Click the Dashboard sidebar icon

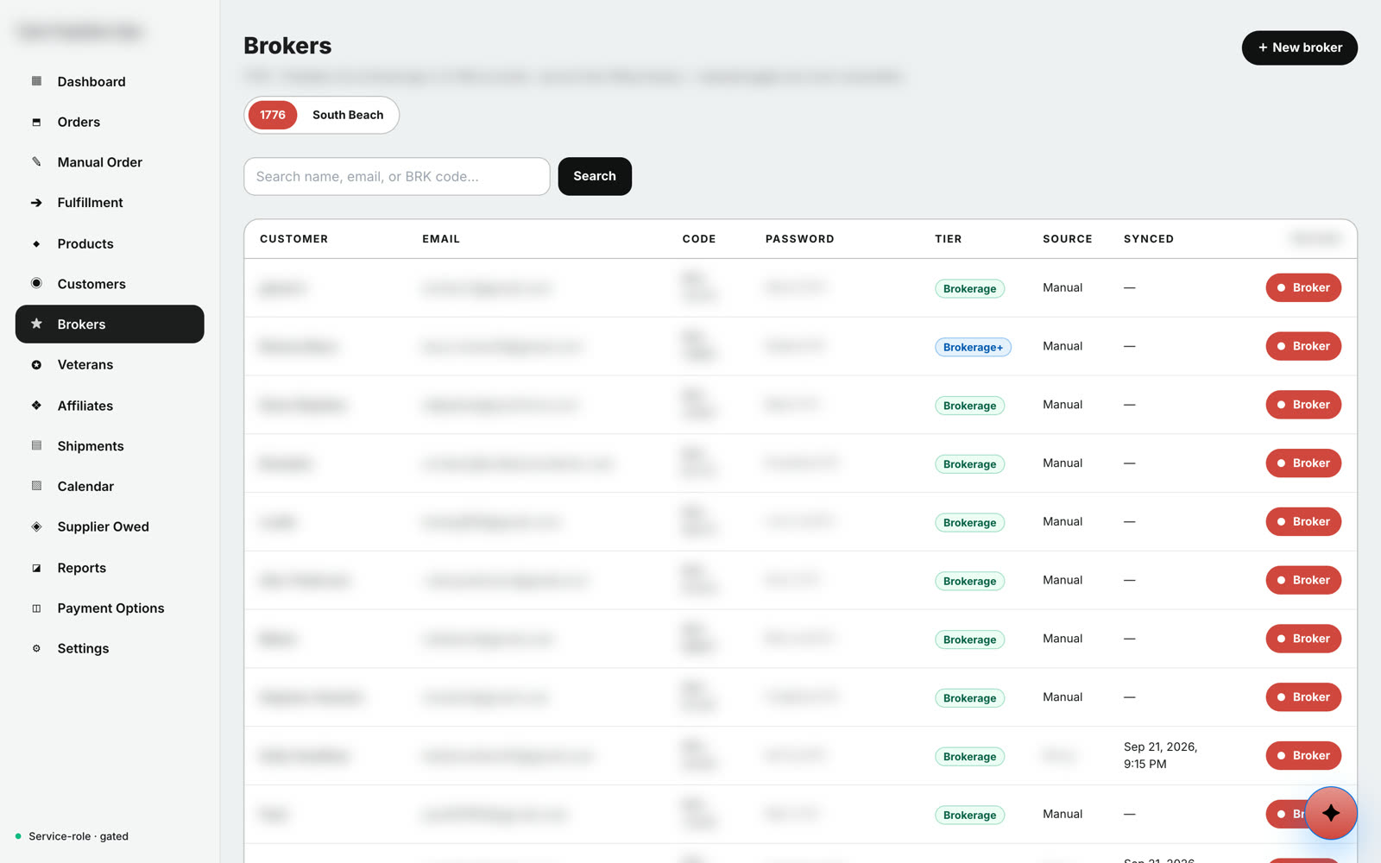36,81
